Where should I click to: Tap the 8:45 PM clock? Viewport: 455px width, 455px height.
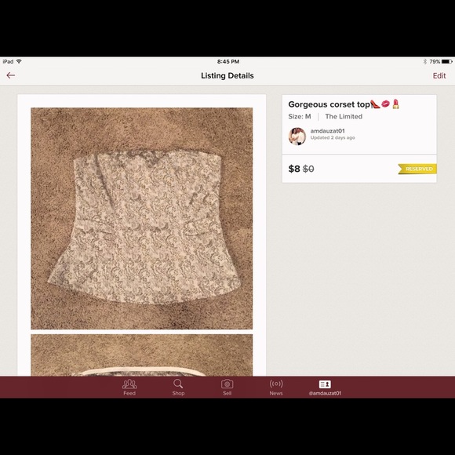[x=228, y=61]
